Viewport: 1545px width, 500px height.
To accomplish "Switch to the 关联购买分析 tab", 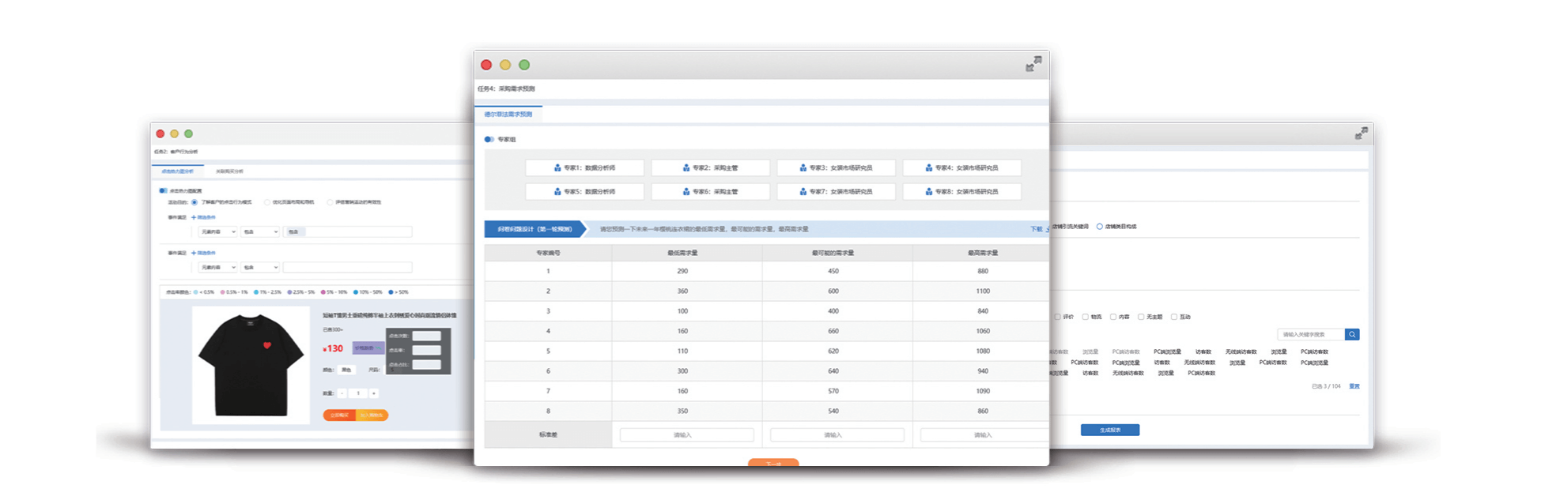I will [x=229, y=171].
